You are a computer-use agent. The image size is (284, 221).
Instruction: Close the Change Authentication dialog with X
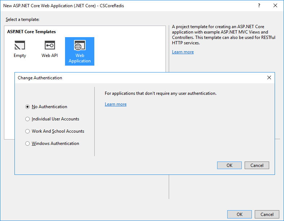269,78
